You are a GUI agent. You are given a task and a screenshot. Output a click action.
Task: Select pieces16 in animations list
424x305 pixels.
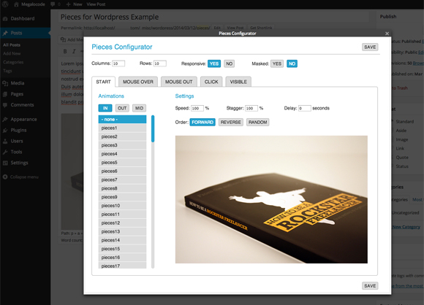point(122,258)
